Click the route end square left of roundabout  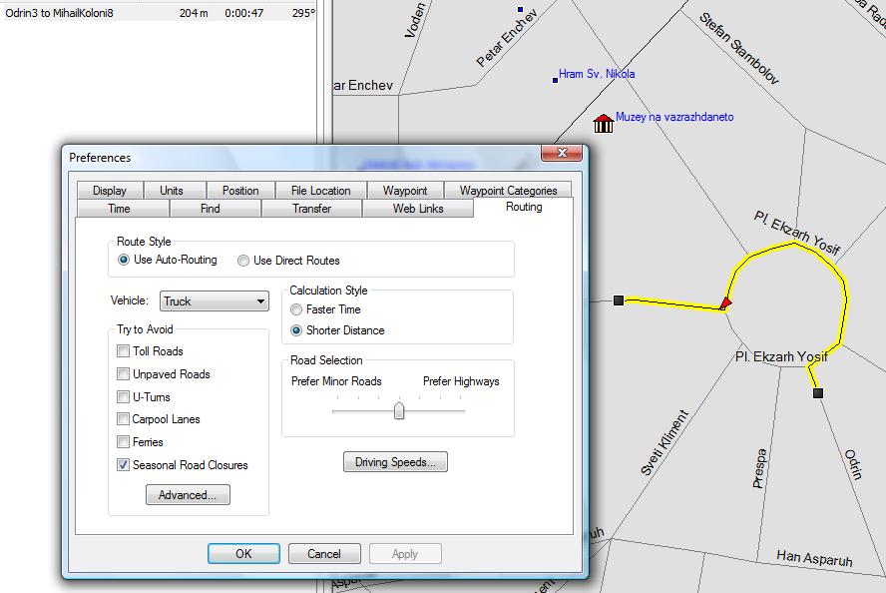tap(619, 299)
